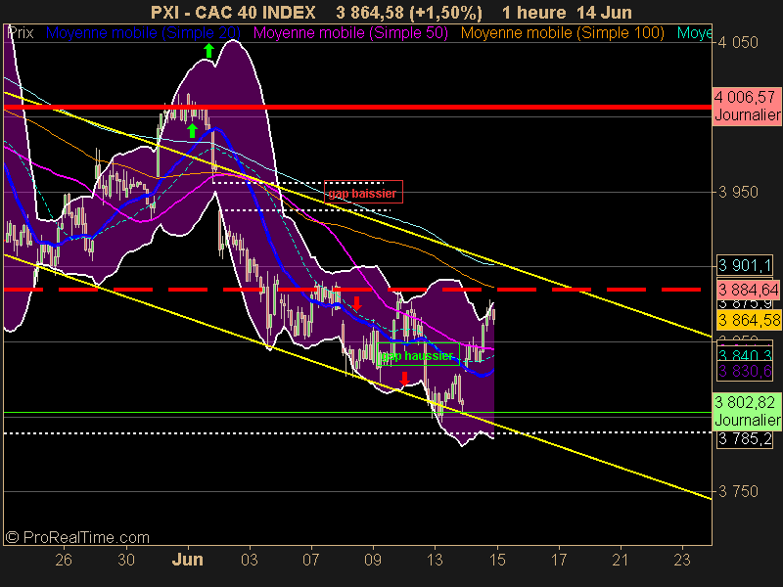
Task: Click the '3 802,82 Journalier' support price label
Action: point(747,411)
